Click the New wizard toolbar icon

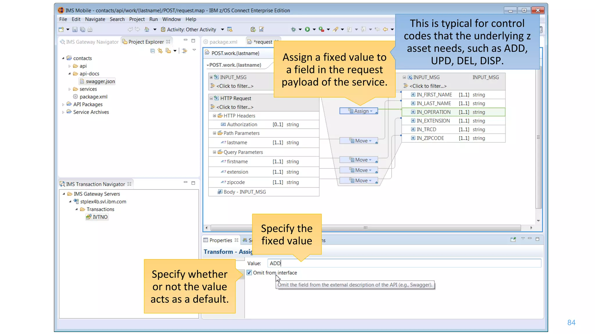61,29
